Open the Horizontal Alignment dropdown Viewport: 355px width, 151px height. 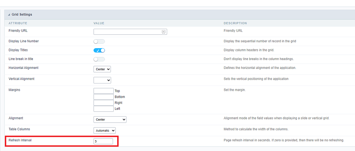(x=102, y=69)
